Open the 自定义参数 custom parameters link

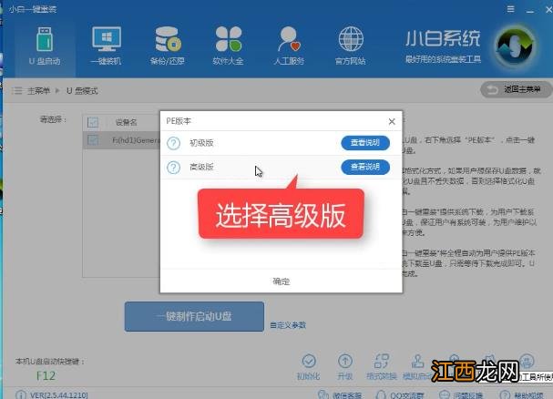click(x=288, y=325)
